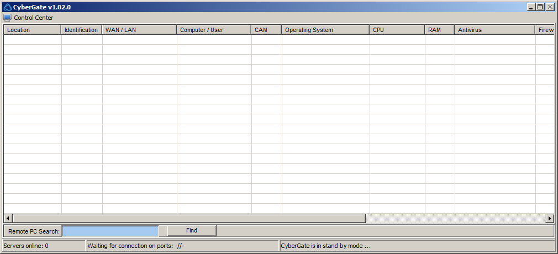
Task: Select the CAM column header
Action: click(266, 30)
